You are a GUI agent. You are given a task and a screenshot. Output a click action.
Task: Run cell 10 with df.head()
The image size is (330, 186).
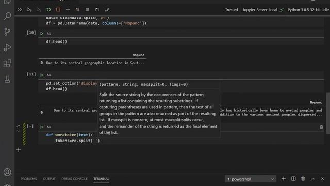tap(42, 33)
